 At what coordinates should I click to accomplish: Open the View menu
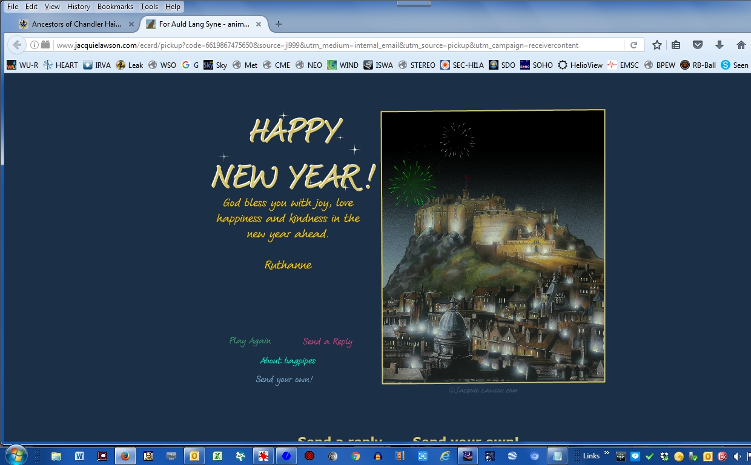click(x=52, y=7)
